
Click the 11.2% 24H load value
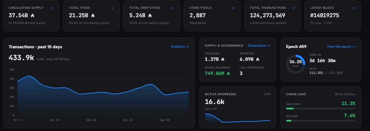pyautogui.click(x=348, y=104)
